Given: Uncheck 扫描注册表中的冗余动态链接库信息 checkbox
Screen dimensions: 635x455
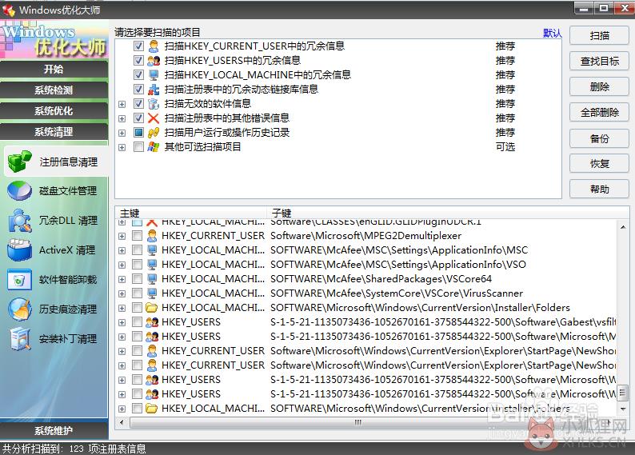Looking at the screenshot, I should coord(138,90).
